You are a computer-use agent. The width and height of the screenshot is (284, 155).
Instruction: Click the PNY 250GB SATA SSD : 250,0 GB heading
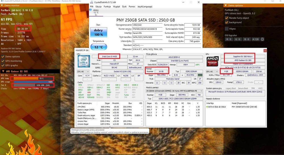tap(146, 20)
